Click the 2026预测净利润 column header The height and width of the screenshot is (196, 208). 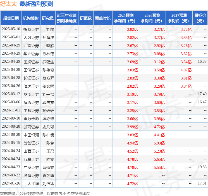pyautogui.click(x=152, y=18)
